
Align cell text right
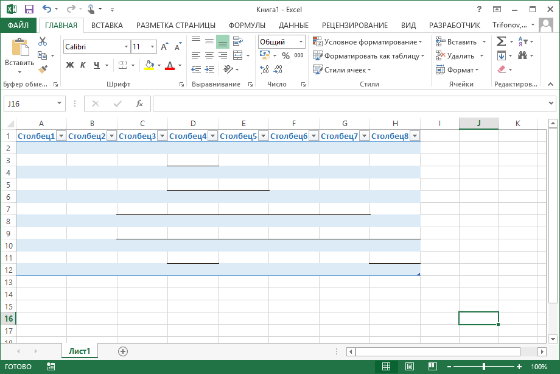(223, 55)
